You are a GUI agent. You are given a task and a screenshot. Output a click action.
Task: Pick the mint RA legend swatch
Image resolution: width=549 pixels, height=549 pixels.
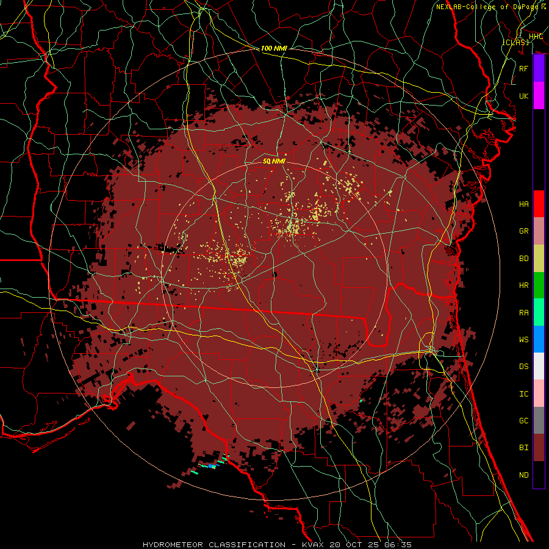(539, 312)
